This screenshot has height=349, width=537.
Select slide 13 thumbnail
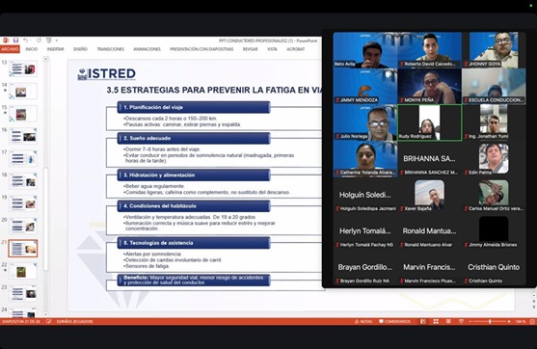pos(23,68)
